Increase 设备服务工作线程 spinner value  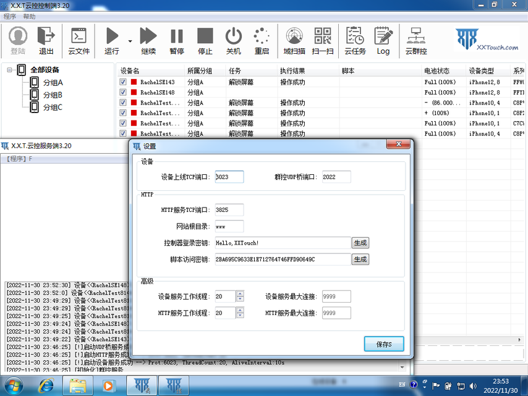(240, 294)
